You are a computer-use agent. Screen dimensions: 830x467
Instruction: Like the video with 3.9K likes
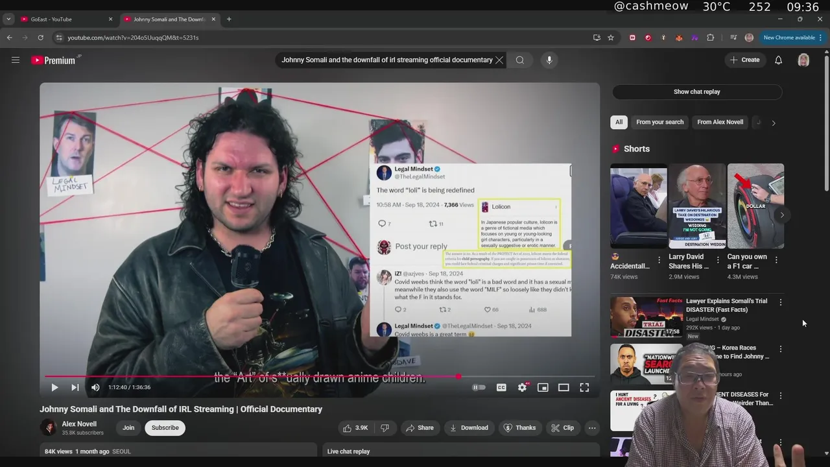click(356, 427)
